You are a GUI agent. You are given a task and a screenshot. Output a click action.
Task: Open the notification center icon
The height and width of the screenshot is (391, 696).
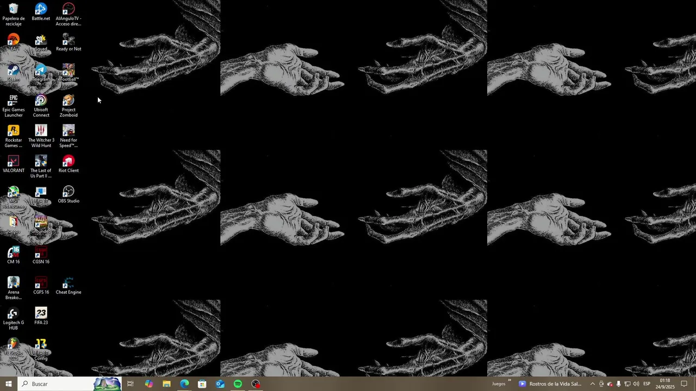point(684,384)
